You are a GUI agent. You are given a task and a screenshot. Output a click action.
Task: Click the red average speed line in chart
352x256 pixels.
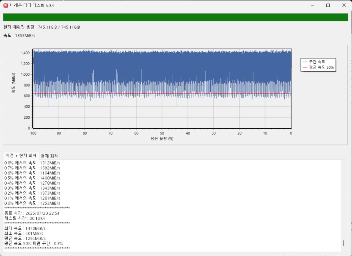[162, 94]
